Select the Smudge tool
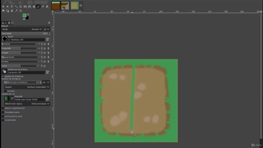This screenshot has height=148, width=263. tap(3, 11)
